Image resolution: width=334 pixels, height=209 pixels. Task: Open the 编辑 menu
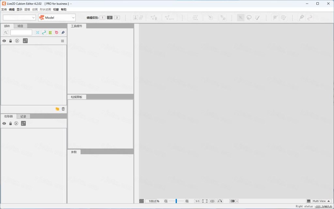click(12, 9)
